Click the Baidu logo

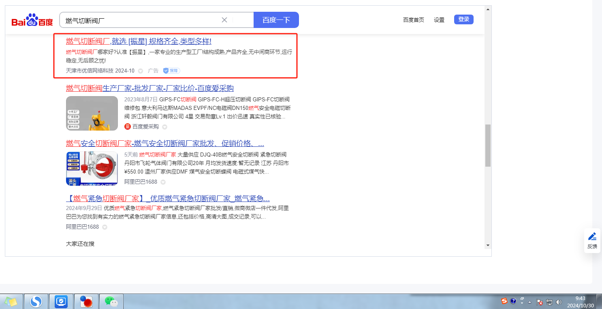[x=32, y=20]
